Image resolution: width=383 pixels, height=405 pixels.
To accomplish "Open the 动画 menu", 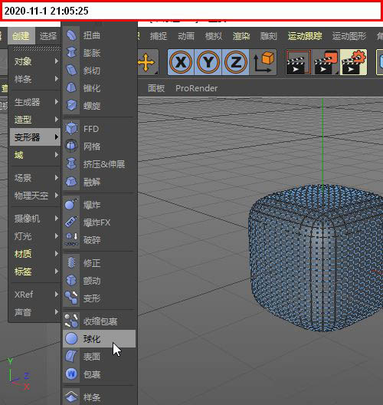I will pos(186,36).
